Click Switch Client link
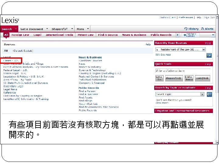The height and width of the screenshot is (164, 219). [168, 17]
